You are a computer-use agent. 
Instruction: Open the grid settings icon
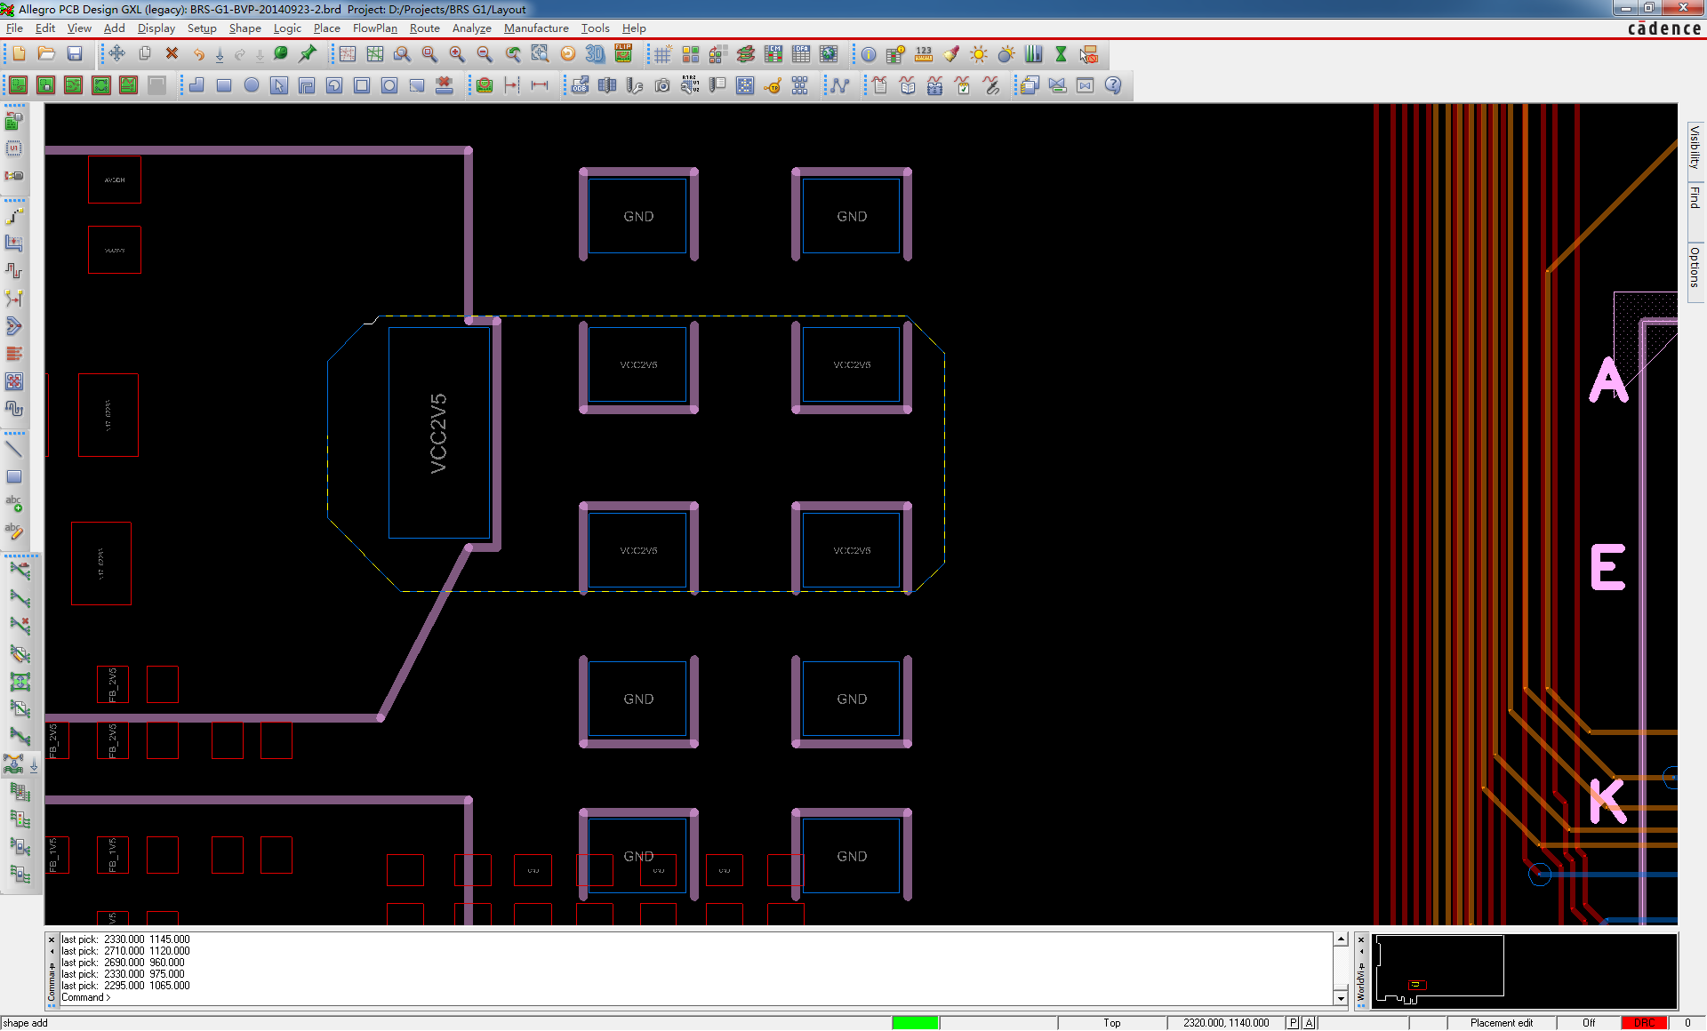662,54
